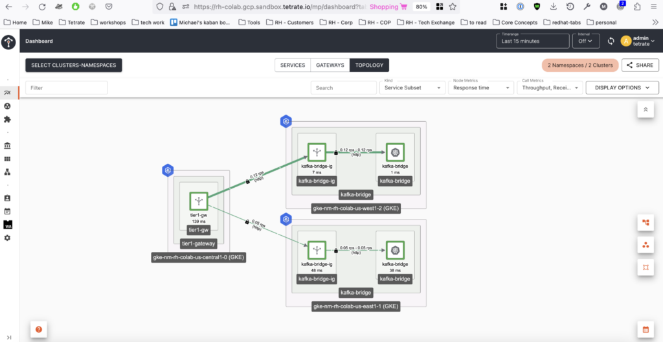This screenshot has width=663, height=342.
Task: Click the refresh sync icon beside Interval
Action: (x=611, y=41)
